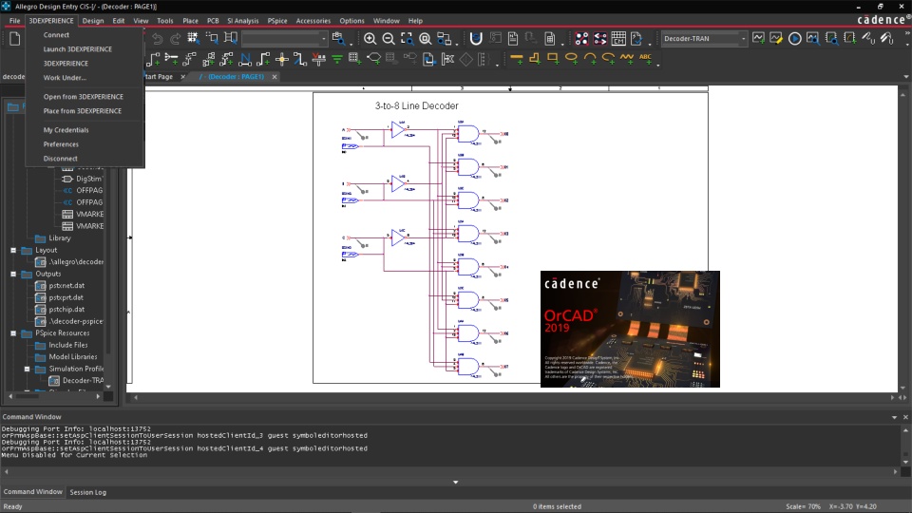912x513 pixels.
Task: Click Launch 3DEXPERIENCE menu entry
Action: click(77, 49)
